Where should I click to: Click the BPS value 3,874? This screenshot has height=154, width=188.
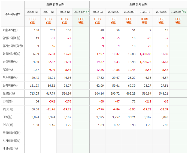coord(35,117)
